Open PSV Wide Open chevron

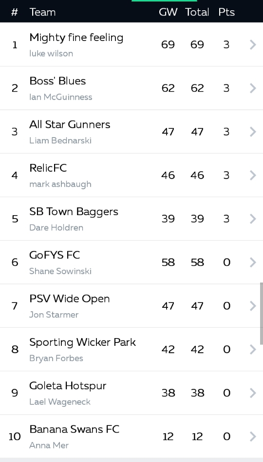click(x=253, y=306)
